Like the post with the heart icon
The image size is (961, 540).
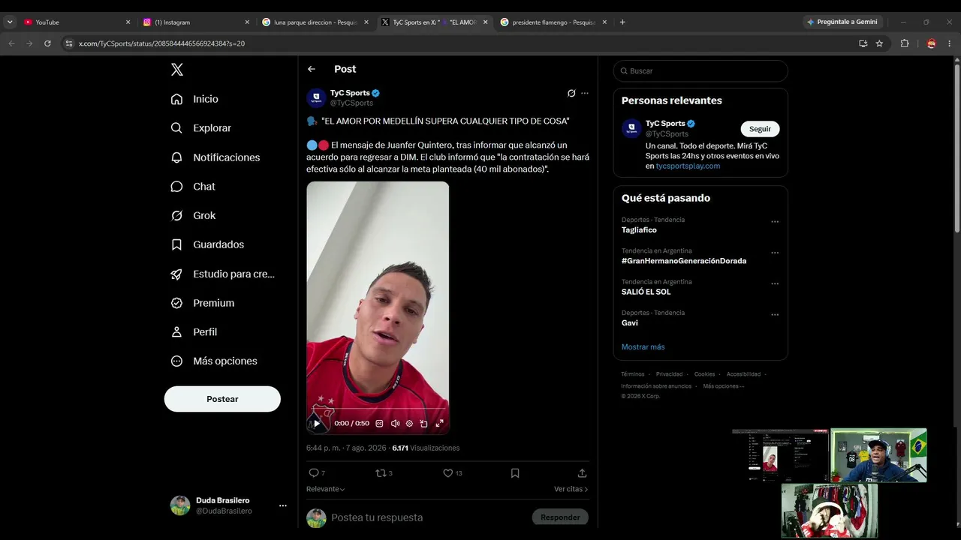coord(448,473)
